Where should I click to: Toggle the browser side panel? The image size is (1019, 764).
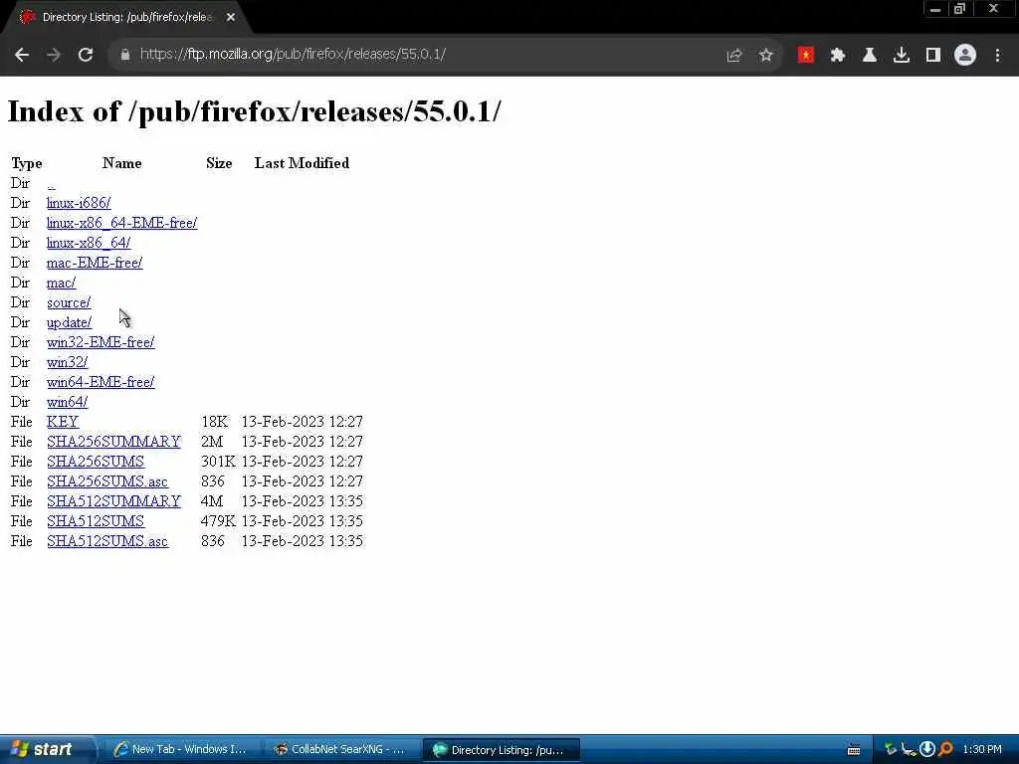coord(933,56)
